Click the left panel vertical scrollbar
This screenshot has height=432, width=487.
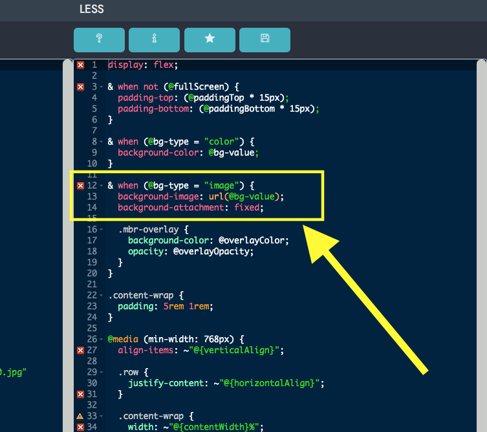tap(68, 245)
